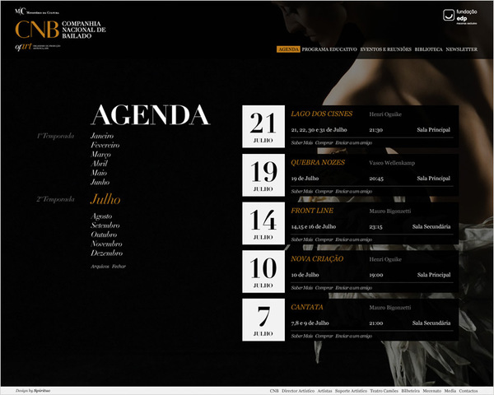The width and height of the screenshot is (494, 395).
Task: Click Comprar under Quebra Nozes
Action: coord(323,191)
